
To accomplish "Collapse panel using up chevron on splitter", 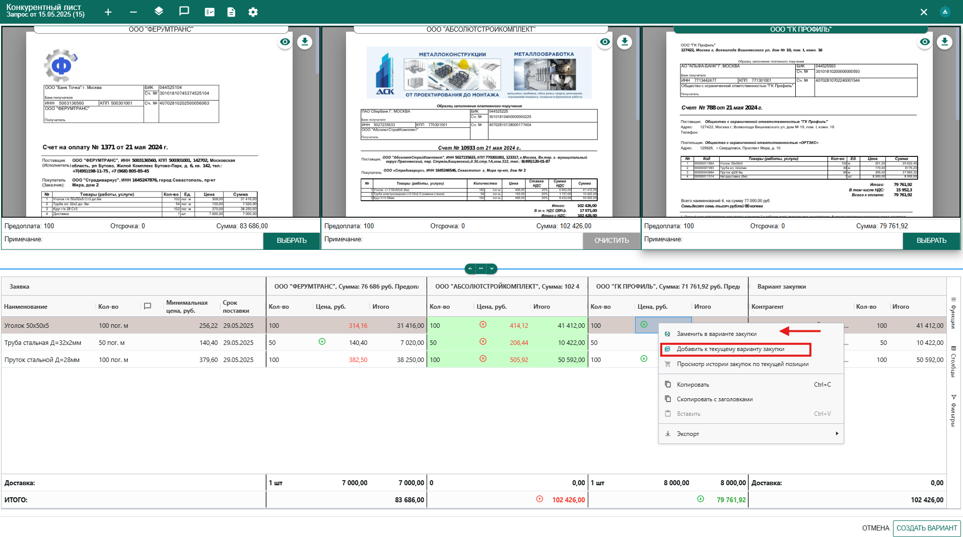I will pos(470,269).
